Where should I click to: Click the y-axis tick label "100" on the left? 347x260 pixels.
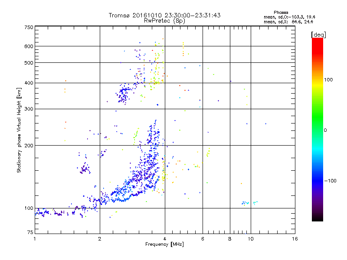[29, 208]
